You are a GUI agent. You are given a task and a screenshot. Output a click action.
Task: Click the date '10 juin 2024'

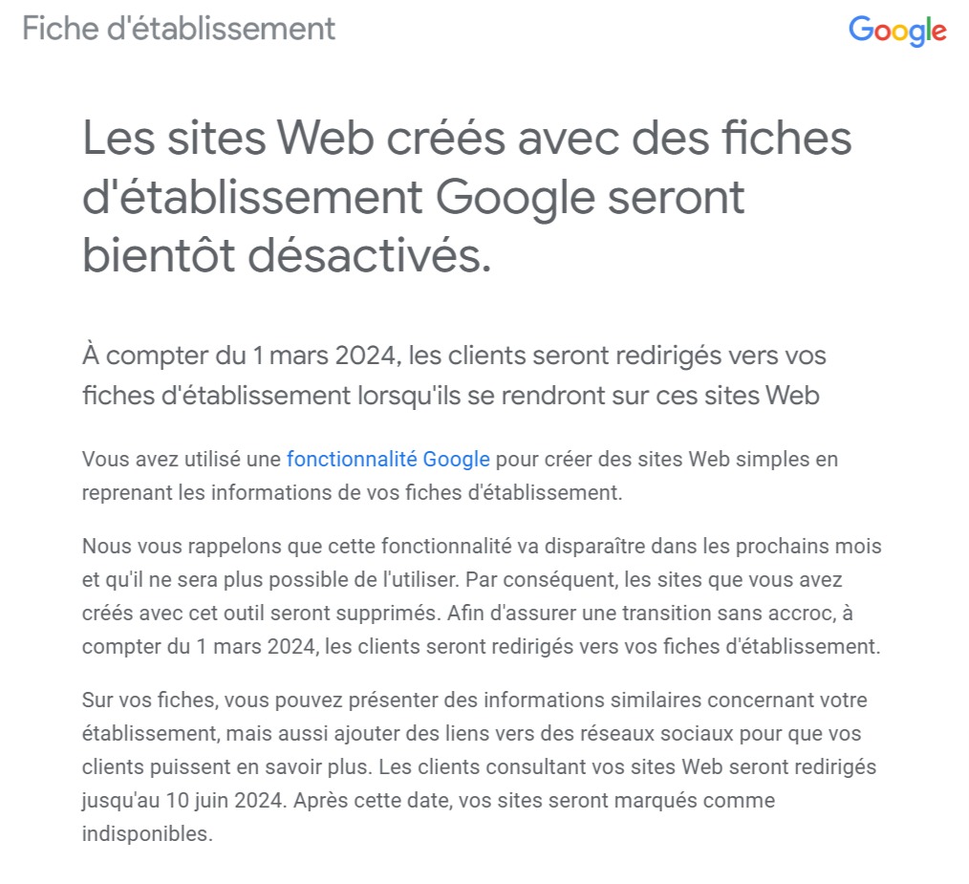click(x=224, y=801)
